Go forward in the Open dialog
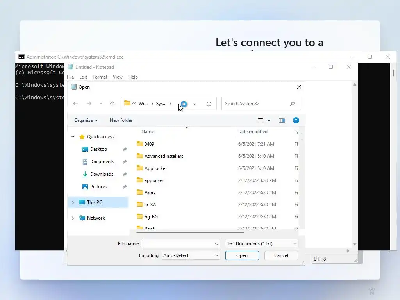 pyautogui.click(x=89, y=104)
